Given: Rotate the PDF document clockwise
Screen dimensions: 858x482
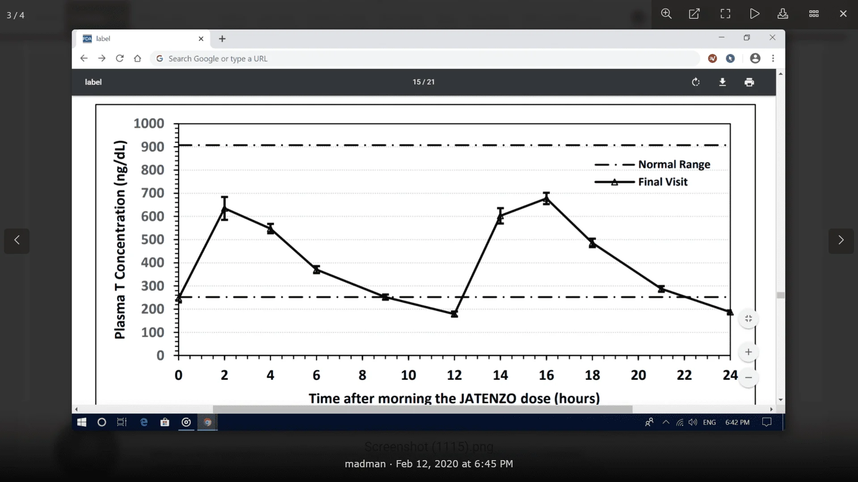Looking at the screenshot, I should tap(696, 82).
